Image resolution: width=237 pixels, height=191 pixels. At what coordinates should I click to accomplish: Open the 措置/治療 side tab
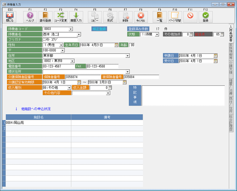tap(231, 87)
